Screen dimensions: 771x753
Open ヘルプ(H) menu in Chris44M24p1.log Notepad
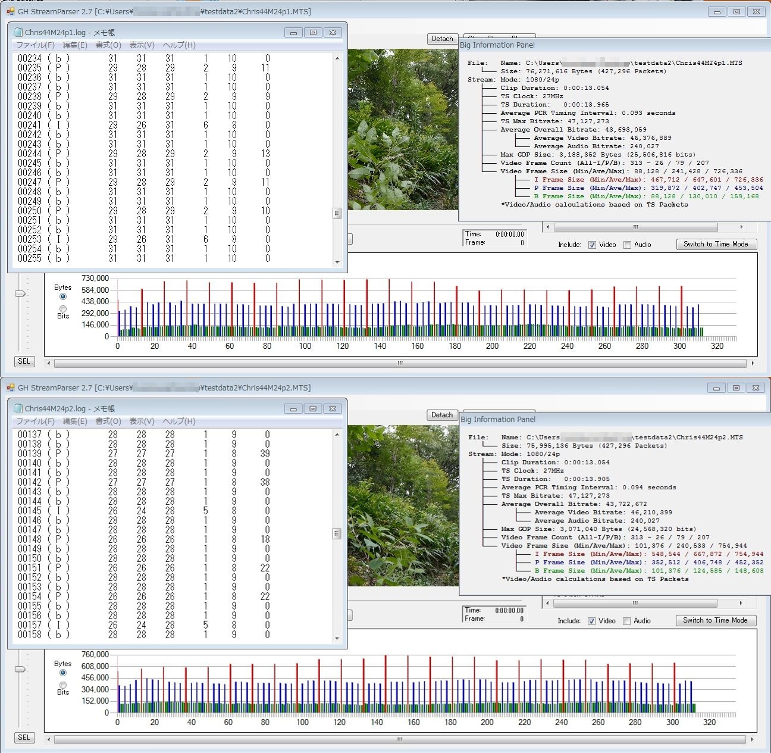179,45
